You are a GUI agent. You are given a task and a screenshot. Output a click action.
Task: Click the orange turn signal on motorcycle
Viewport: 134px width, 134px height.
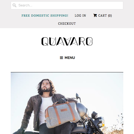click(x=103, y=125)
